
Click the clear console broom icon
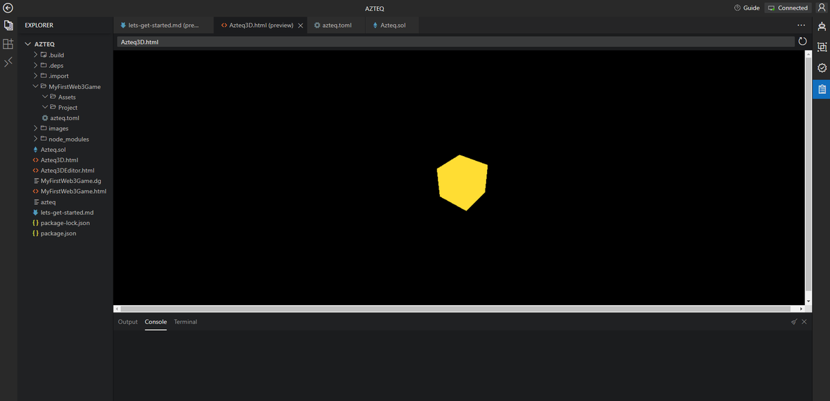[794, 322]
